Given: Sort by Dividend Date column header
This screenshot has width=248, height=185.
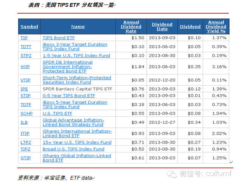Looking at the screenshot, I should pos(162,26).
